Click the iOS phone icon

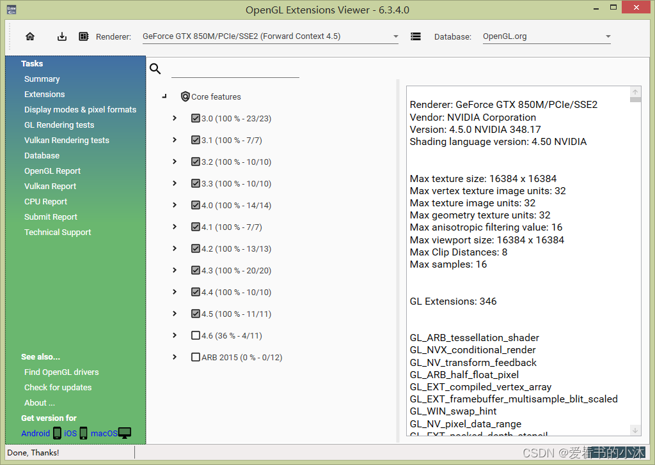(84, 433)
